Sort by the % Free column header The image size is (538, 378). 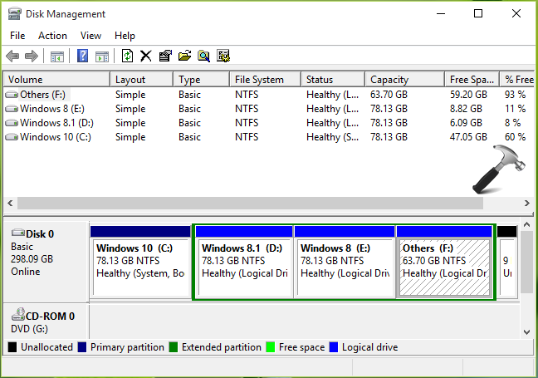pos(517,80)
